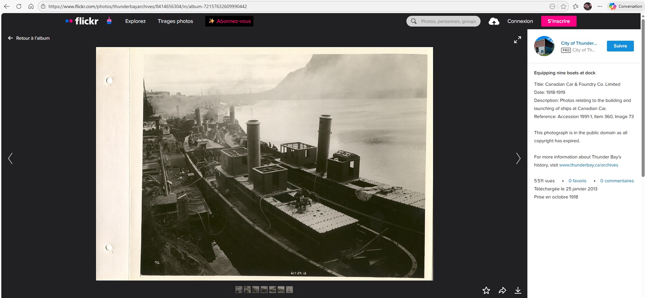Click Prise en octobre 1918 text
645x298 pixels.
tap(556, 197)
